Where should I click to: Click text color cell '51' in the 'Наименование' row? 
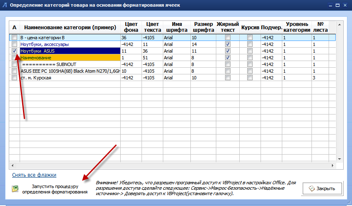pos(152,58)
